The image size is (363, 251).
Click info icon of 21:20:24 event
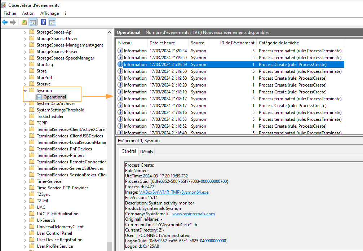120,51
